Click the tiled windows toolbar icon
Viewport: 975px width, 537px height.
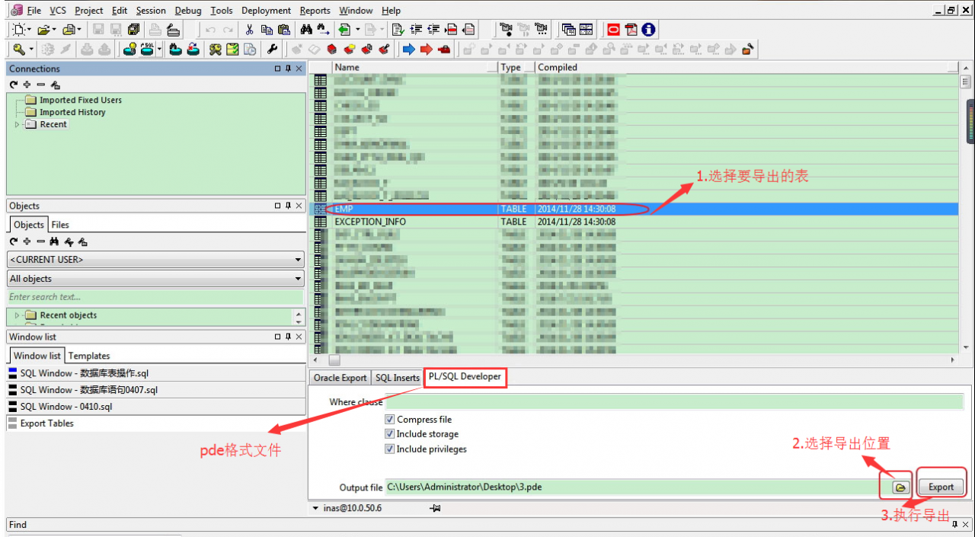[x=586, y=30]
